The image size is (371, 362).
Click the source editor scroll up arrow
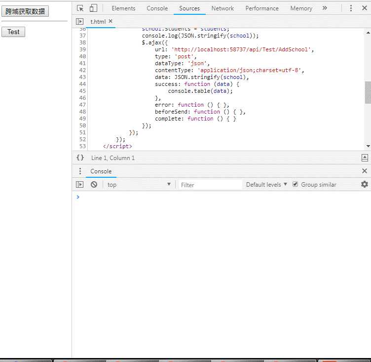[368, 33]
